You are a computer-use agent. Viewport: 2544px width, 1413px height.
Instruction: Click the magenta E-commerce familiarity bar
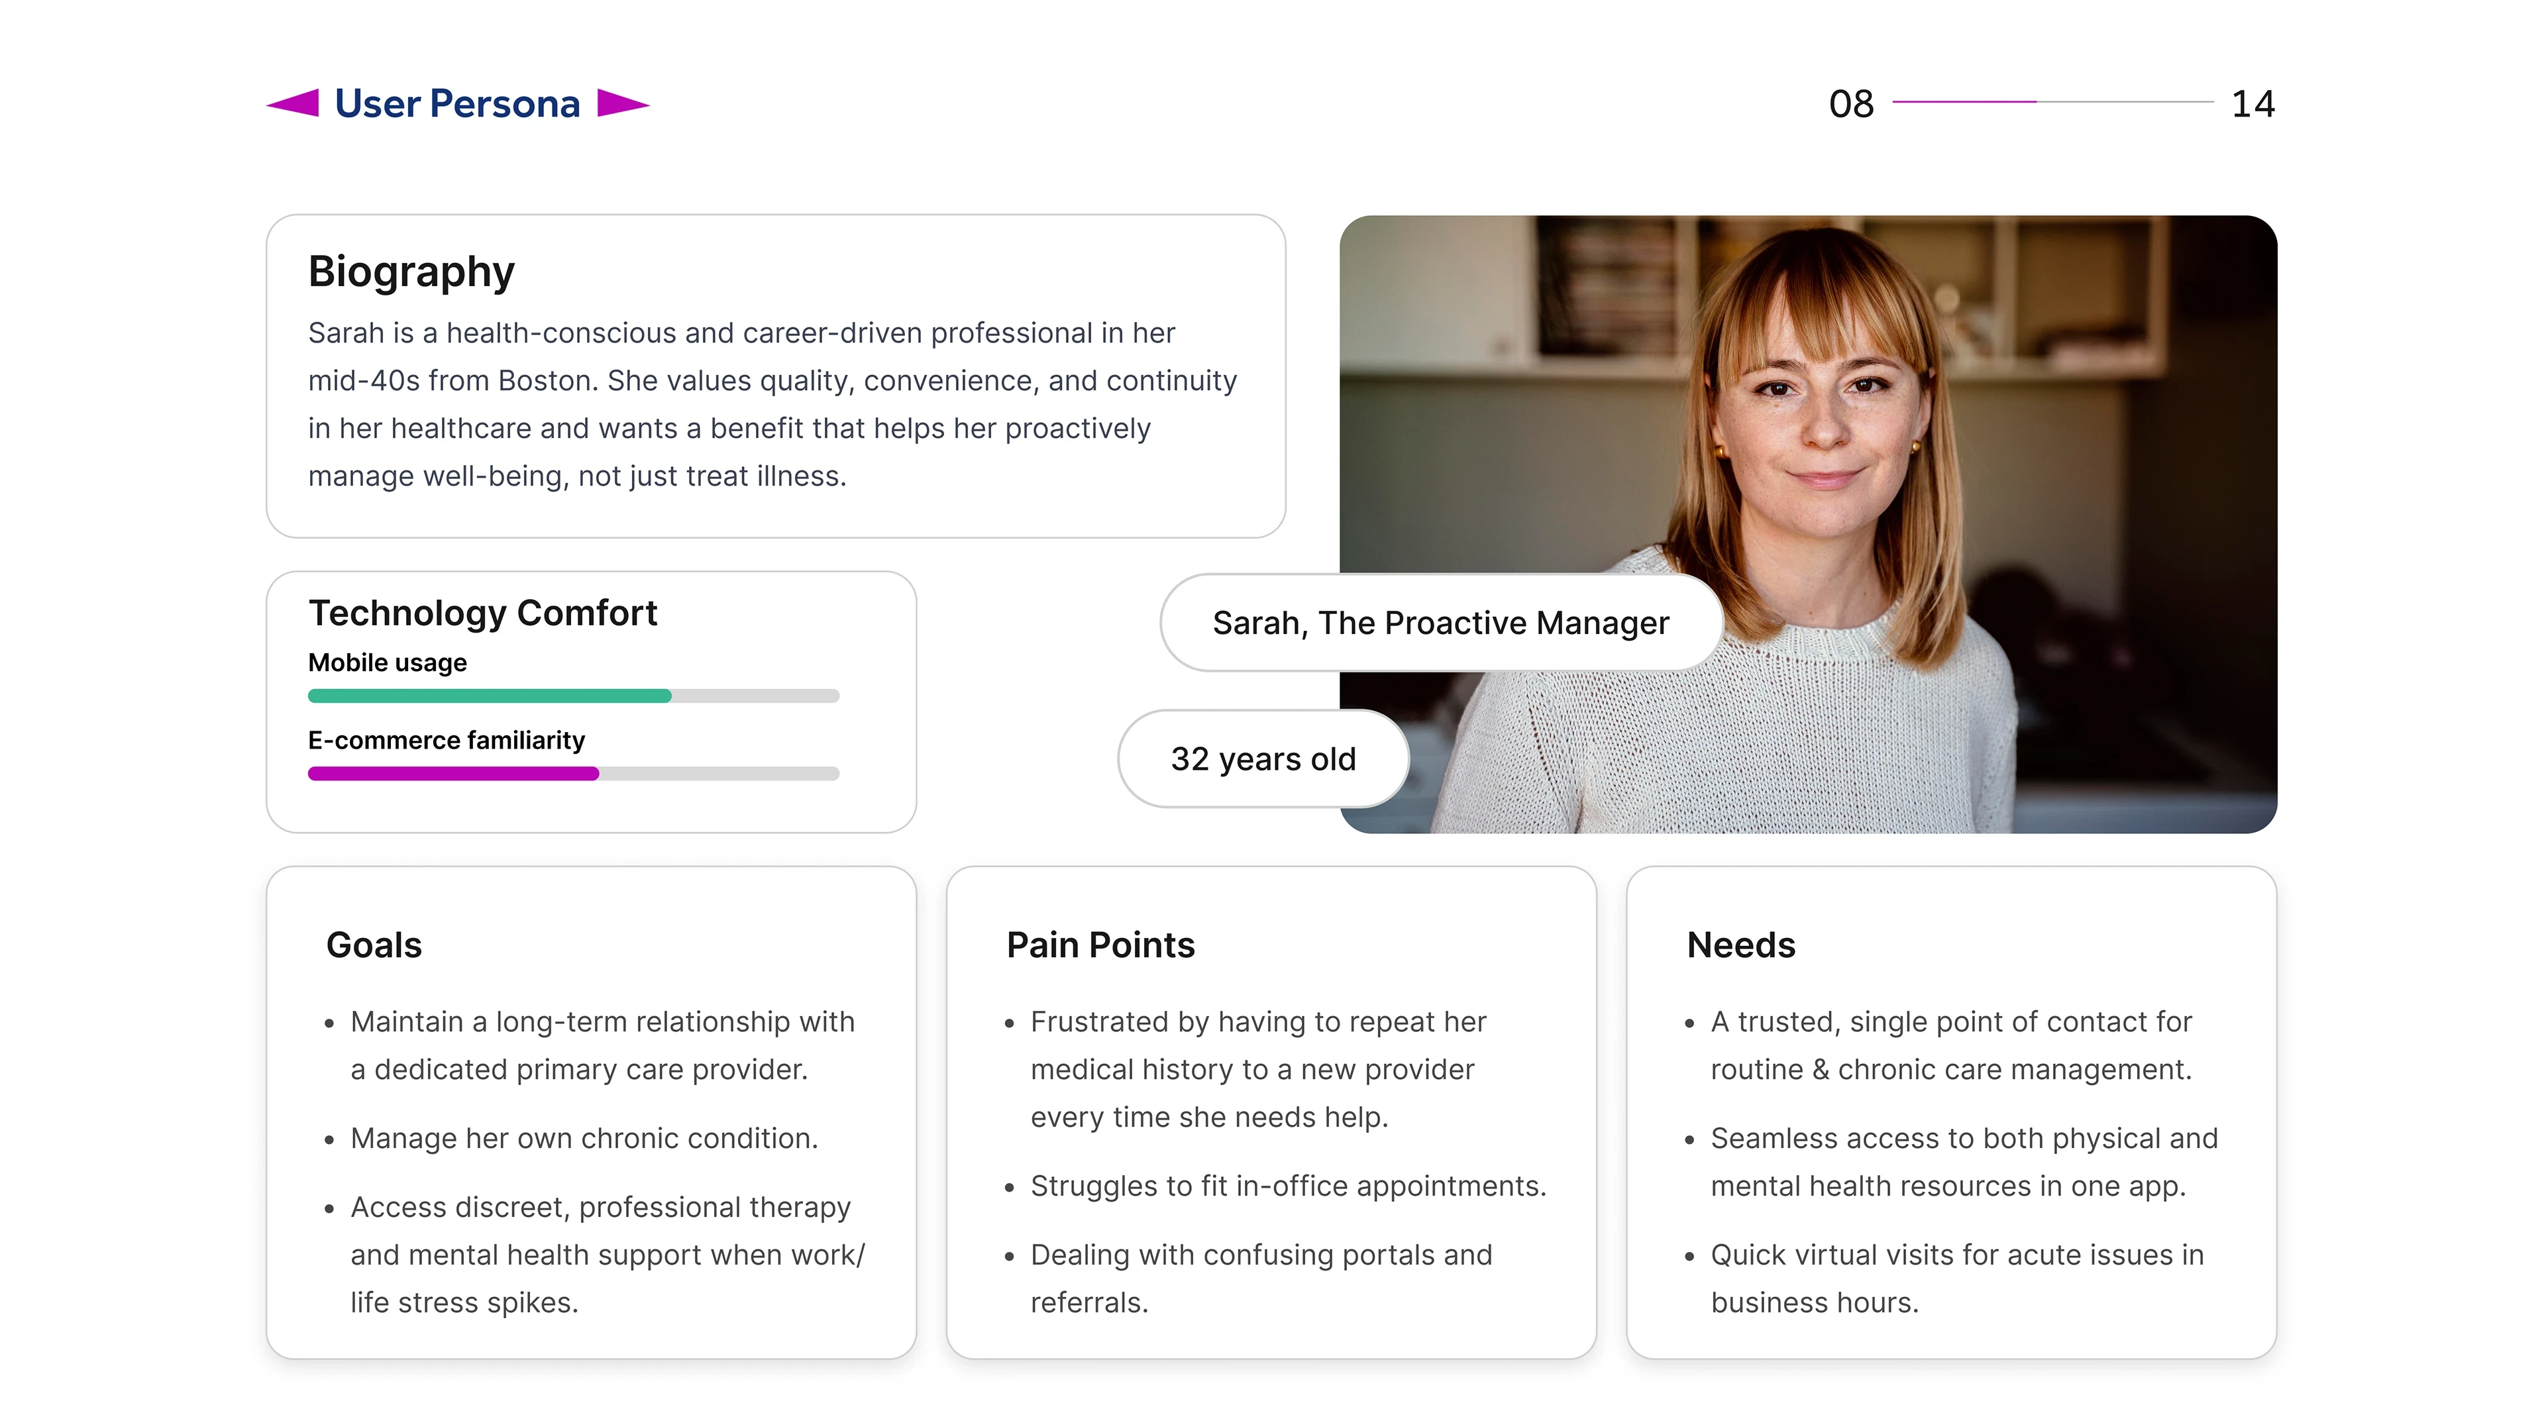coord(454,774)
